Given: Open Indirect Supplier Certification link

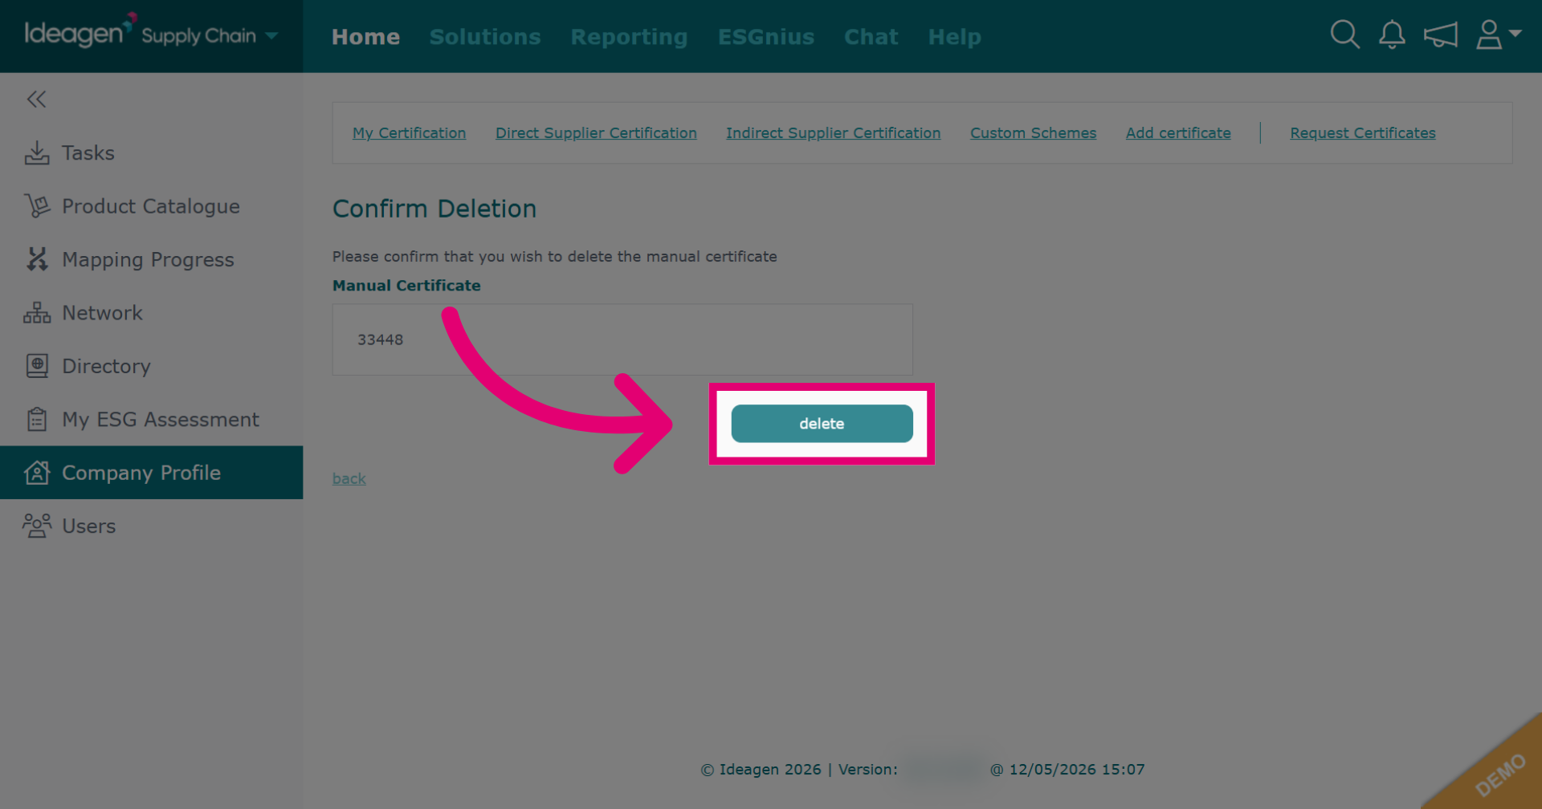Looking at the screenshot, I should [833, 133].
